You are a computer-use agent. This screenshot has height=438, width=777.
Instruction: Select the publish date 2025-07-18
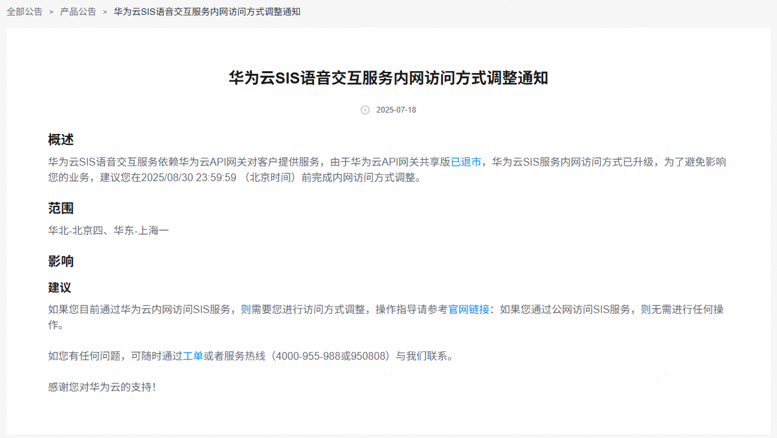[x=396, y=110]
